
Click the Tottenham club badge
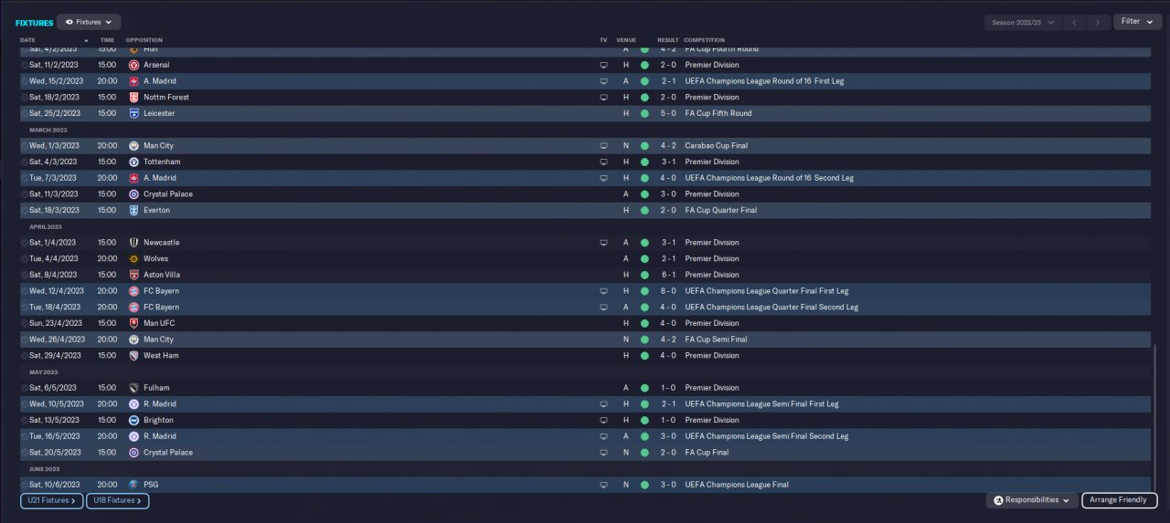click(x=134, y=162)
